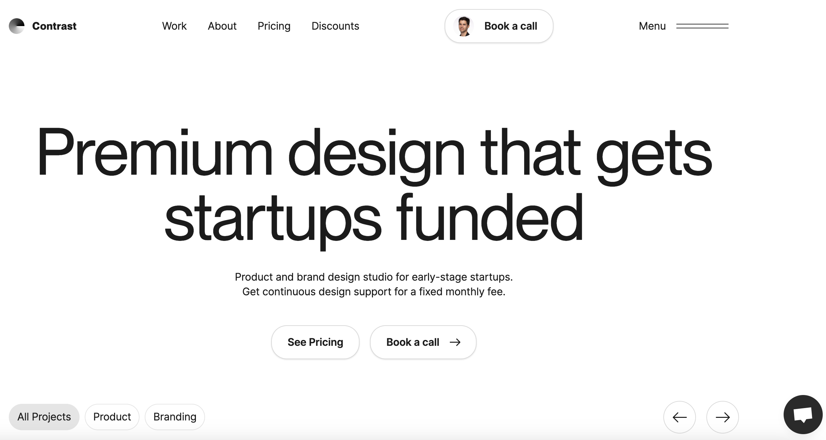Open the Work dropdown menu item
826x440 pixels.
(x=174, y=26)
